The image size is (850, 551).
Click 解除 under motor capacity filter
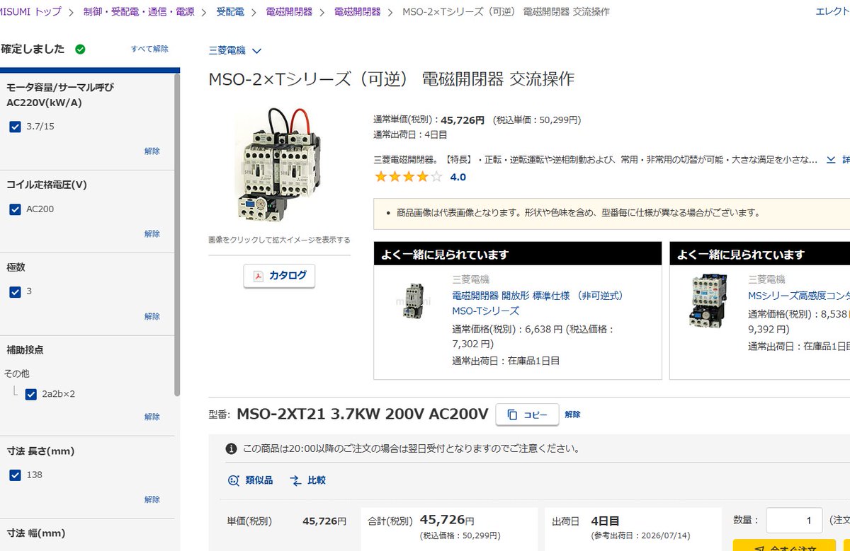(x=152, y=151)
